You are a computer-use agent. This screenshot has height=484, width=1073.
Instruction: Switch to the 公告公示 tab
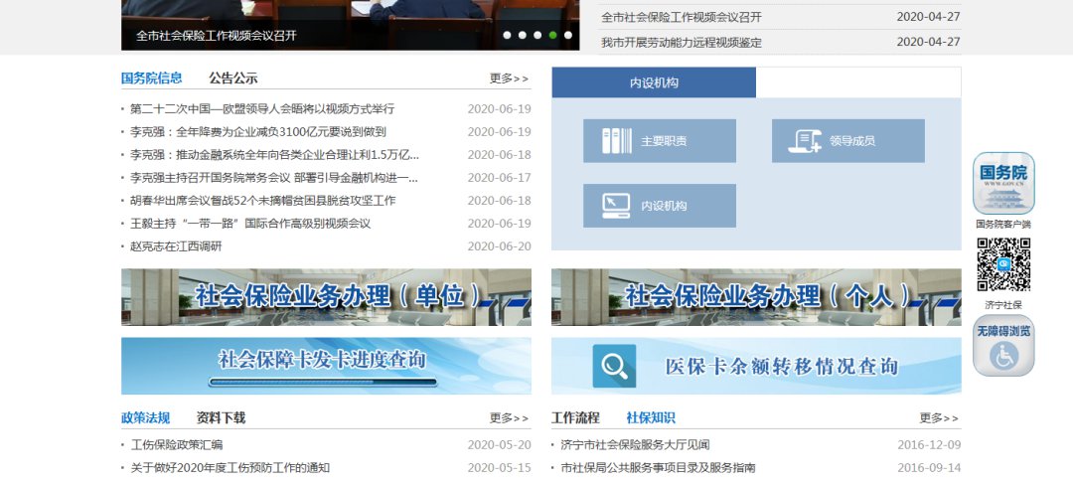(x=232, y=79)
